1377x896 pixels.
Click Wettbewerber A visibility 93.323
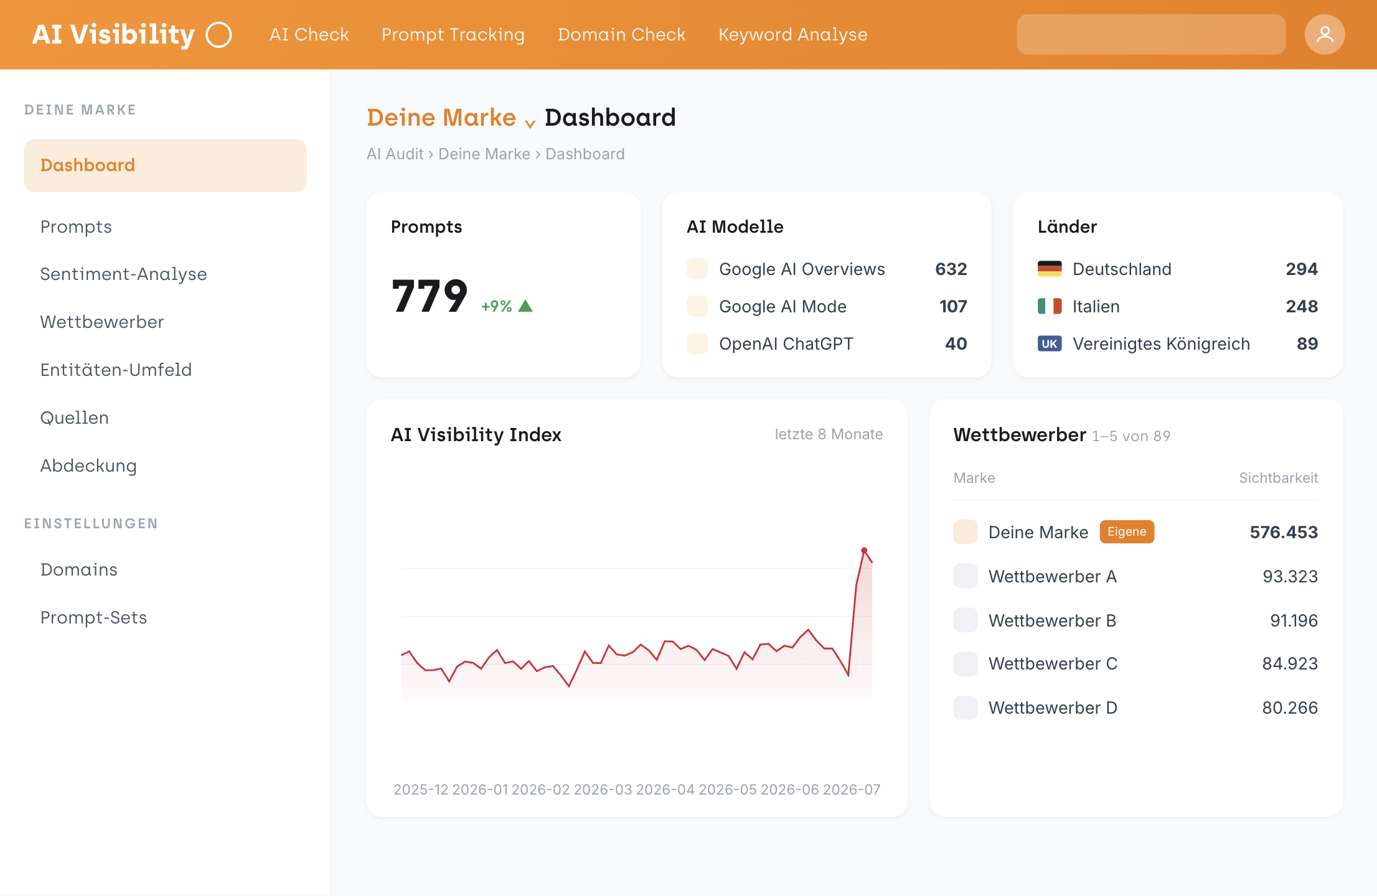[x=1290, y=576]
